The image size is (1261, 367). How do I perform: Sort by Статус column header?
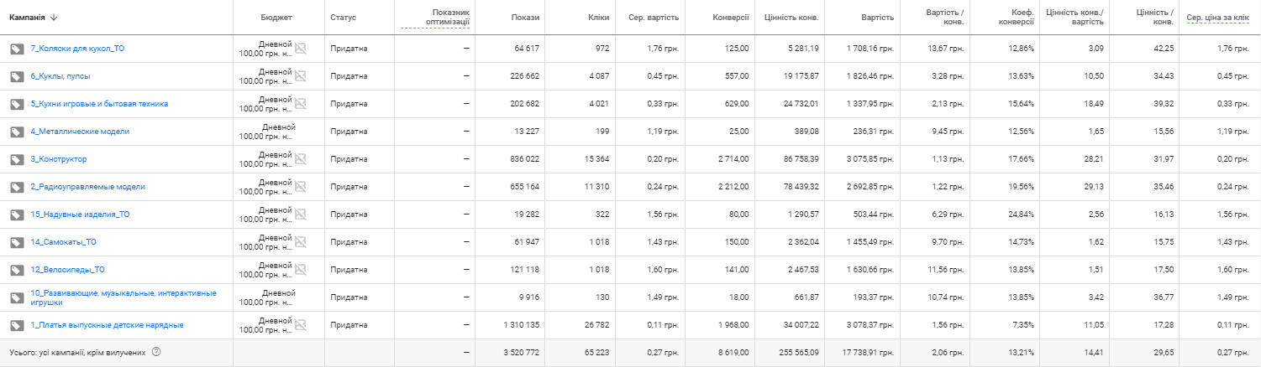click(344, 17)
